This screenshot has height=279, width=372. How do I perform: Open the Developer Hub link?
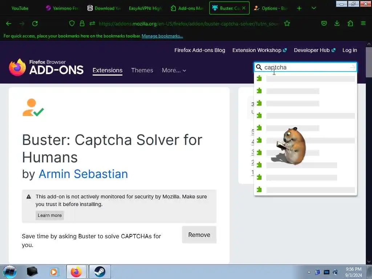pos(315,50)
